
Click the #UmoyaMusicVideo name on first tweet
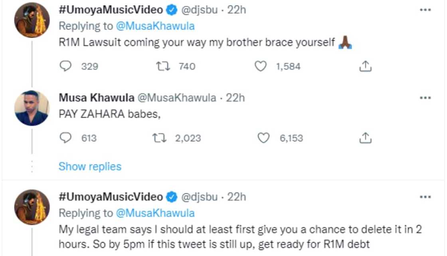(111, 10)
